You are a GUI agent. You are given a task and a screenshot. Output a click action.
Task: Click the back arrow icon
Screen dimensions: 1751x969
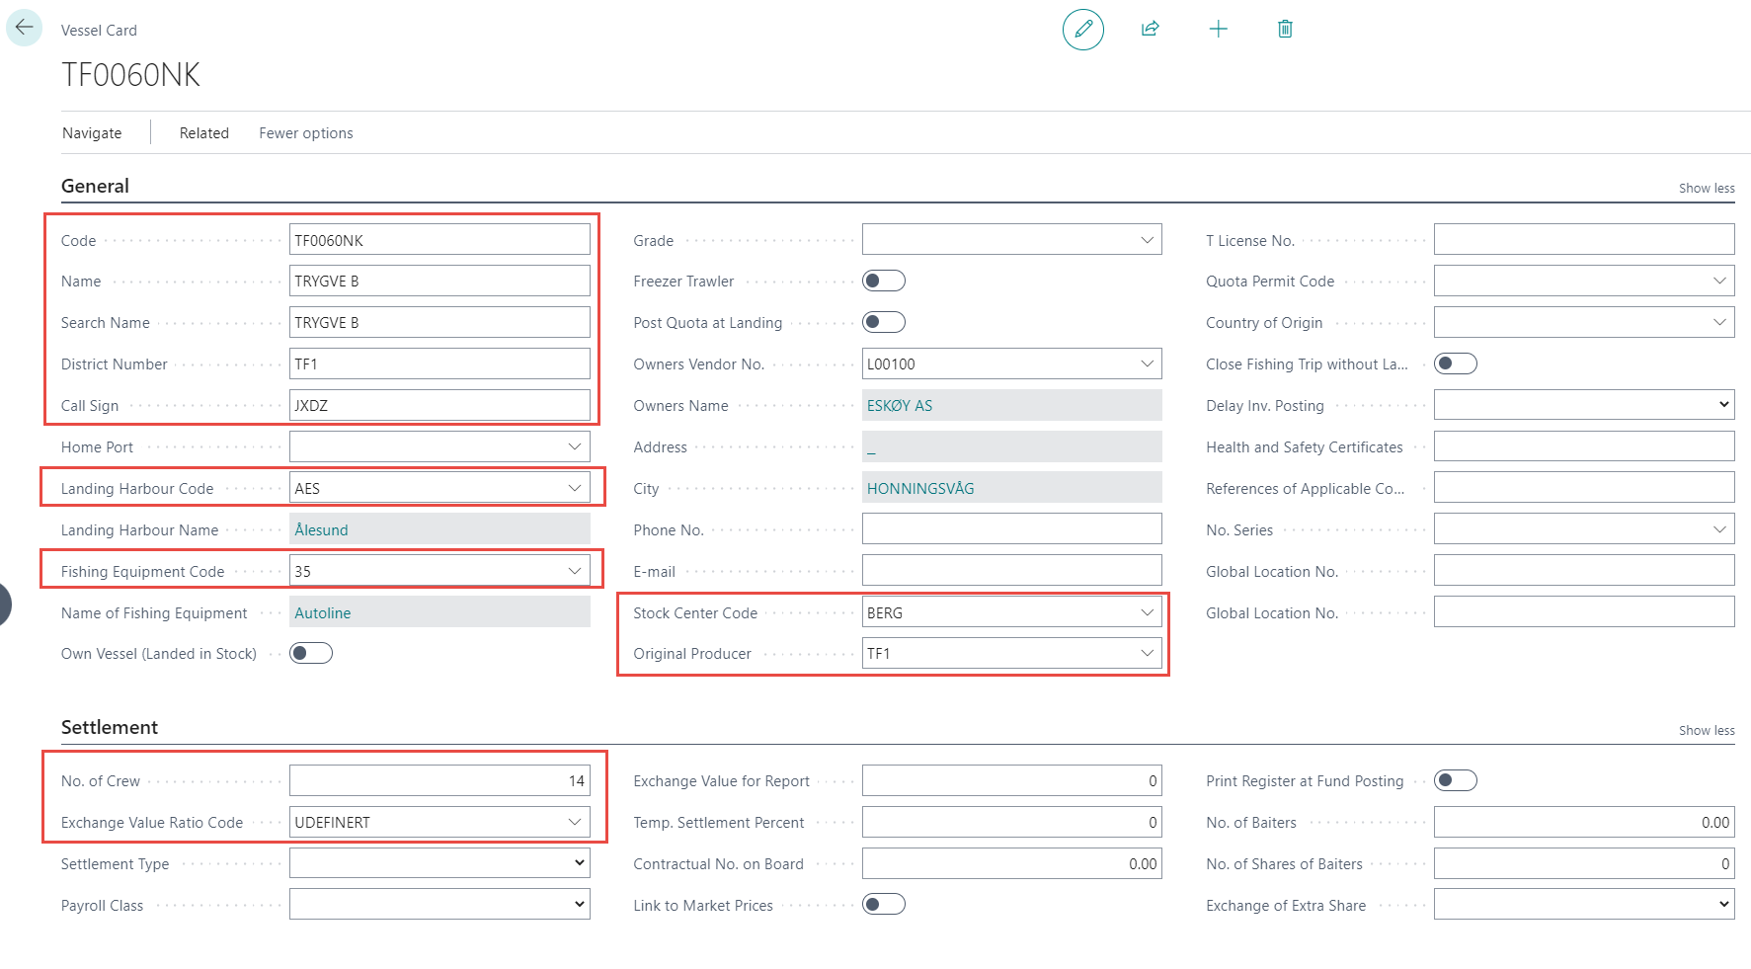pos(24,28)
